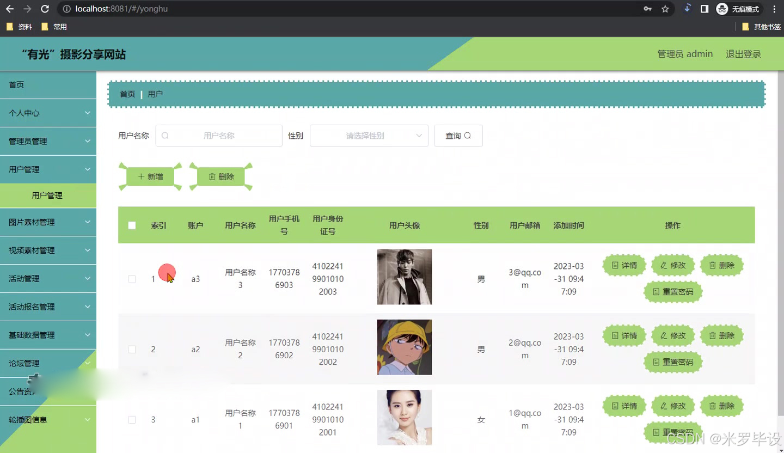The height and width of the screenshot is (453, 784).
Task: Expand 轮播图信息 sidebar menu
Action: pos(48,420)
